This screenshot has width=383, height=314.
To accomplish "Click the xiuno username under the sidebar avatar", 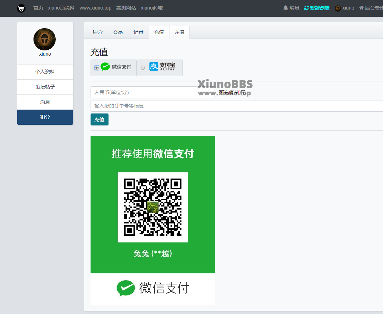I will click(45, 54).
